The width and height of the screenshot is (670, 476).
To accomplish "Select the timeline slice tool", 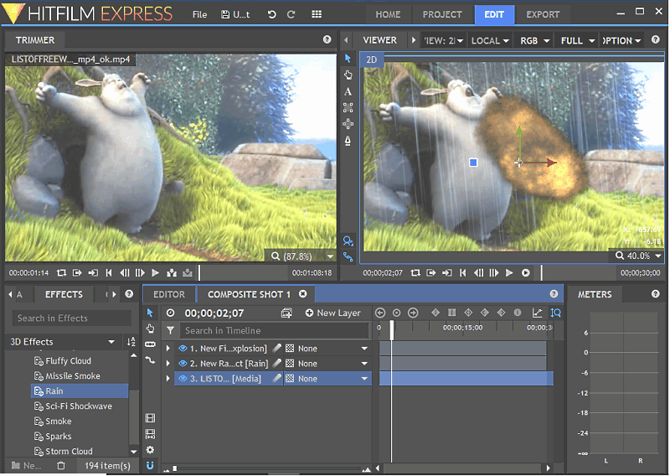I will point(150,344).
